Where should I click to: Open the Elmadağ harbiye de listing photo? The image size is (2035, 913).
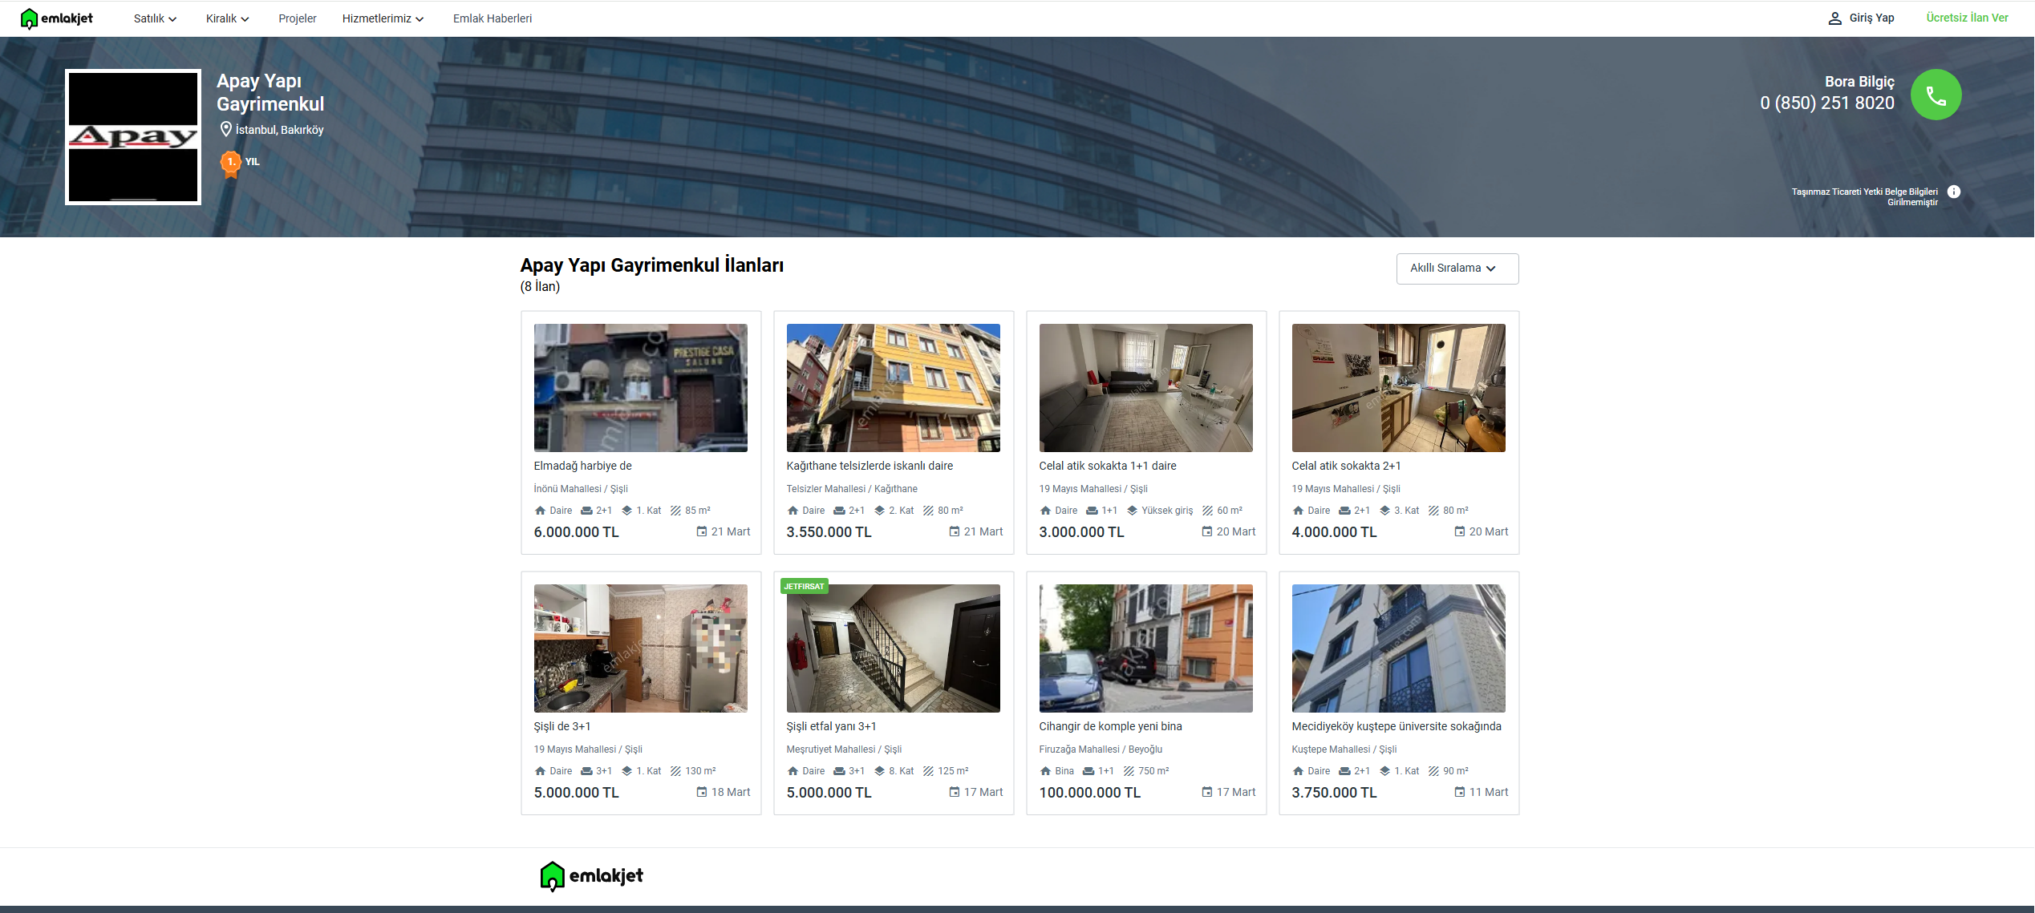(x=640, y=388)
